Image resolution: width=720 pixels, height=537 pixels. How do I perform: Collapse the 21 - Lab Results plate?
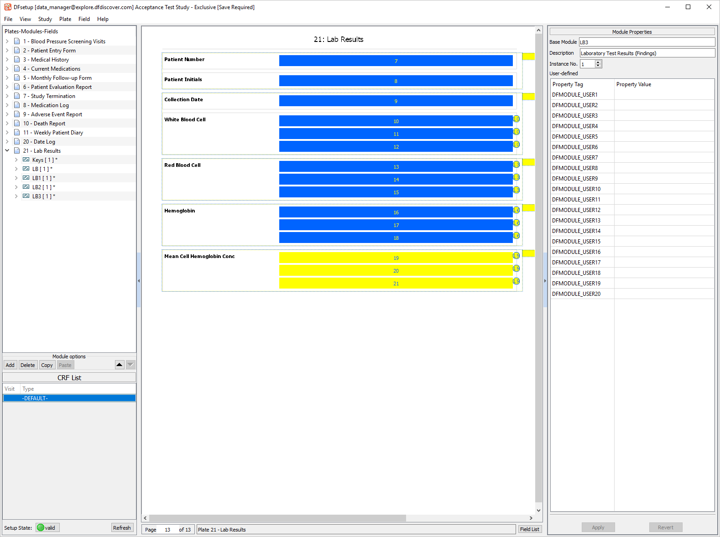7,150
